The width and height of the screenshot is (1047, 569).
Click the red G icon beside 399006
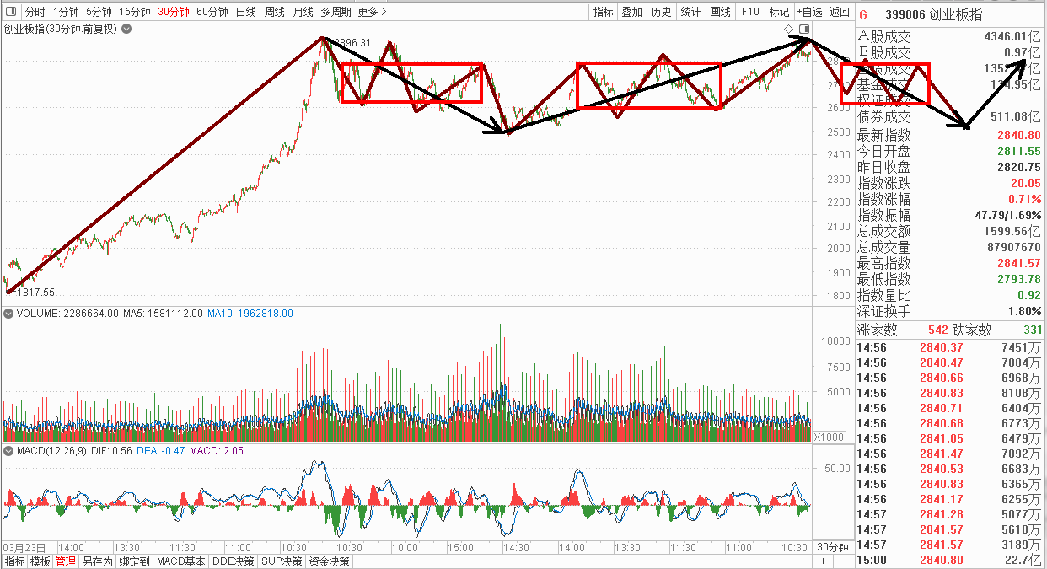pos(863,14)
